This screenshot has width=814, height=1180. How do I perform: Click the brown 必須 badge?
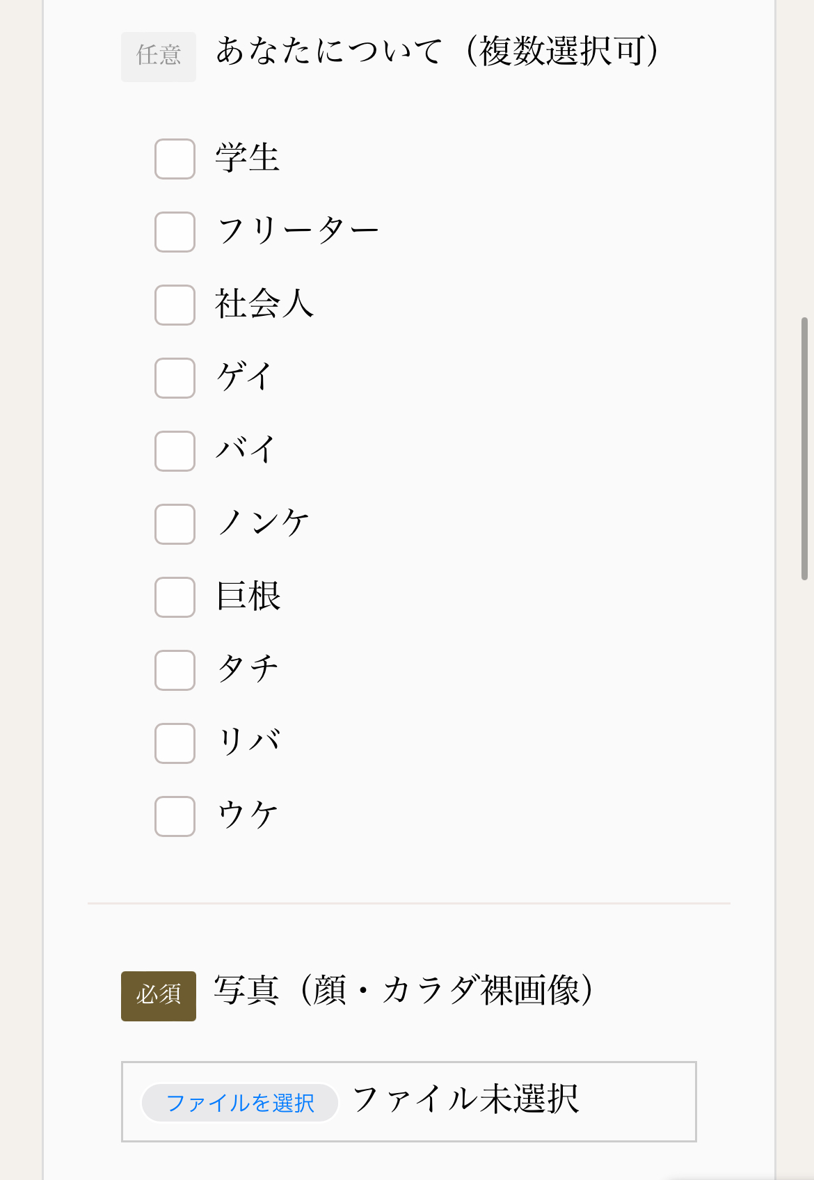159,996
